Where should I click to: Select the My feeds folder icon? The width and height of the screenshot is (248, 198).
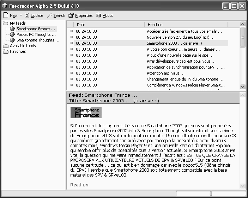point(6,23)
